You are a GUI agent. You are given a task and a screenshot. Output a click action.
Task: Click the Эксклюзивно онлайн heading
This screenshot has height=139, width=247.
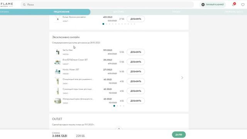click(x=66, y=37)
